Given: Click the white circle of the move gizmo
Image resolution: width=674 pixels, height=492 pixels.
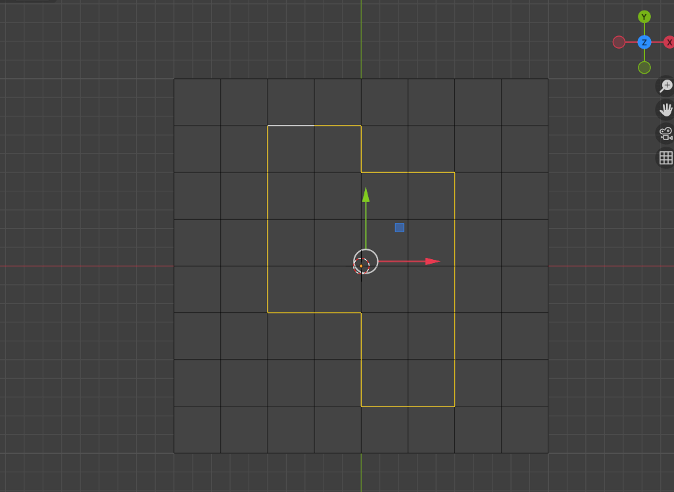Looking at the screenshot, I should point(366,261).
